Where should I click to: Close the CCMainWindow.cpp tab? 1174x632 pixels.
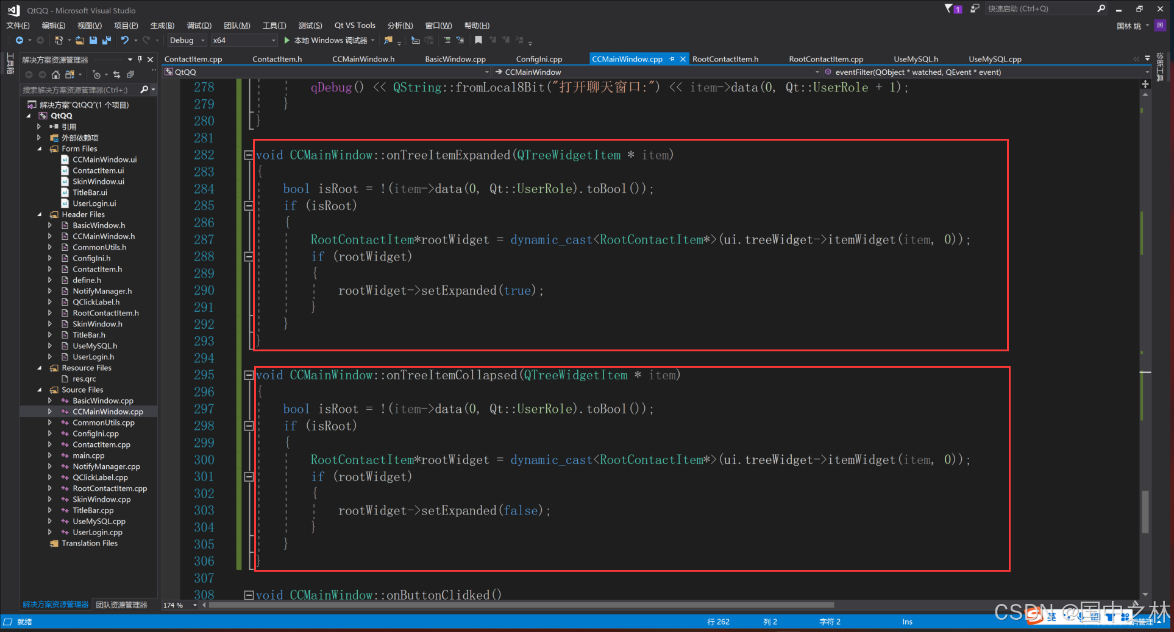[x=683, y=59]
